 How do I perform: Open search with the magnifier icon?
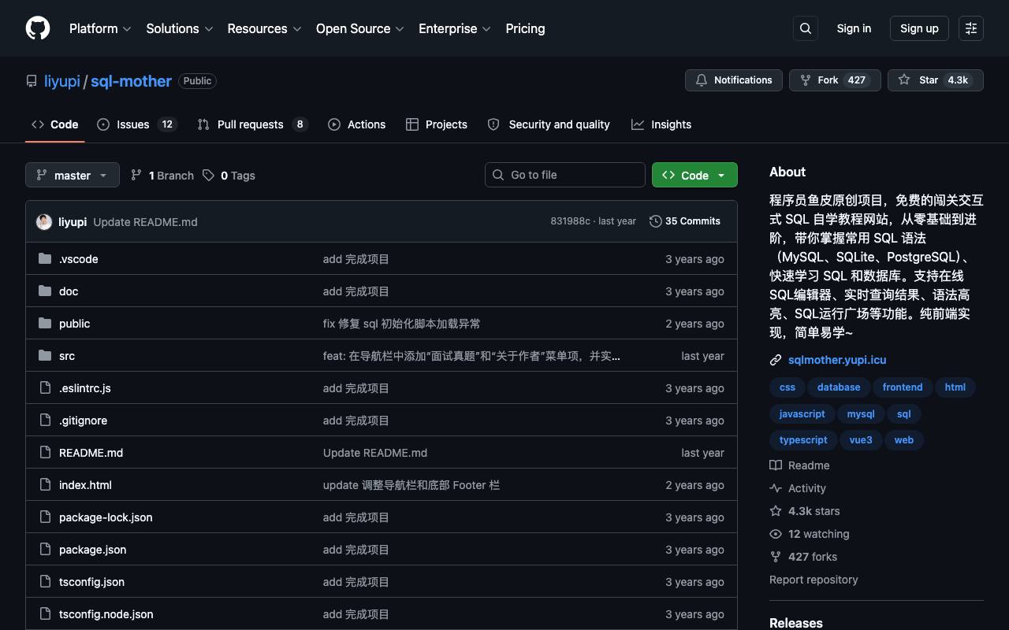point(806,28)
